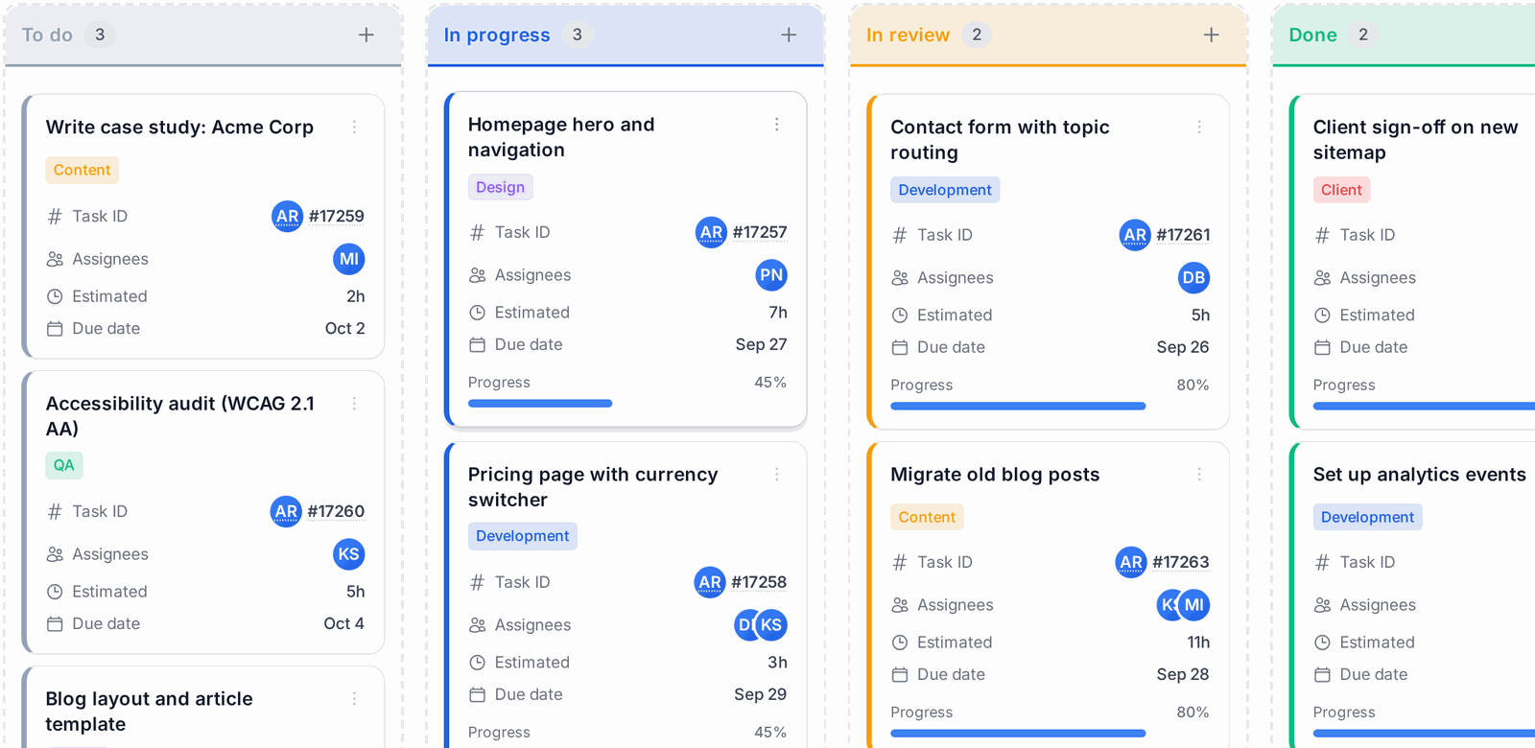This screenshot has height=748, width=1535.
Task: Add a card to the To do column
Action: pos(366,35)
